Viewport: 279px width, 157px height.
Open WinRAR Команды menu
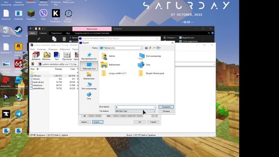pyautogui.click(x=42, y=49)
